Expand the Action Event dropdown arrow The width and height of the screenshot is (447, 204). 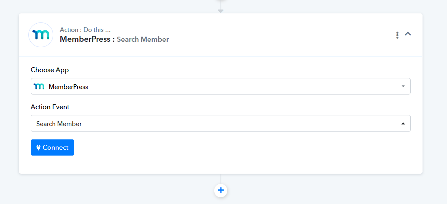pos(403,124)
